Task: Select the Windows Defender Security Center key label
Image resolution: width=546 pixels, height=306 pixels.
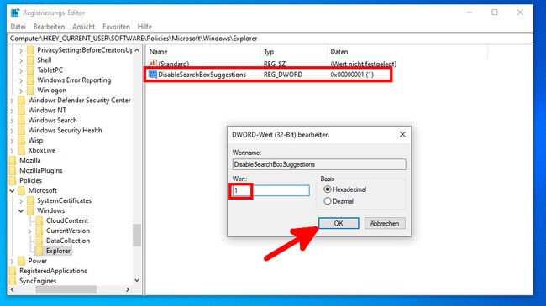Action: (80, 101)
